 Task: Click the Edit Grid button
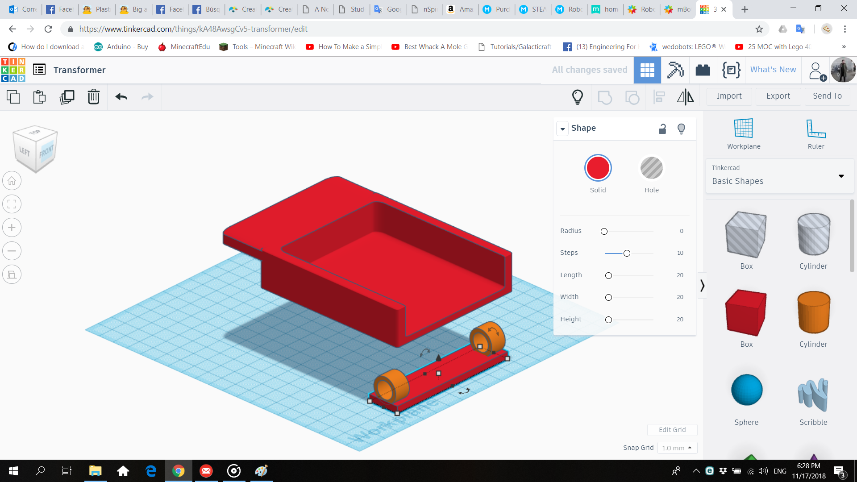[672, 430]
